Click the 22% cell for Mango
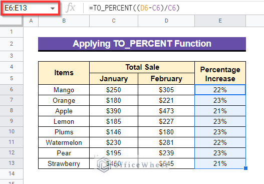 click(x=220, y=90)
